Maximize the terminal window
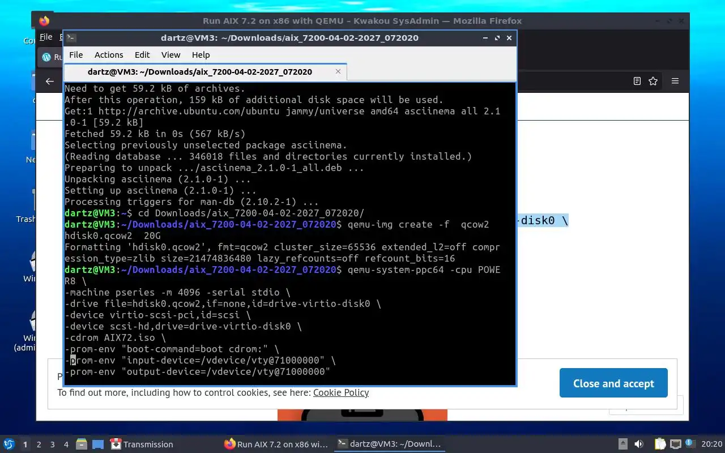725x453 pixels. 497,38
